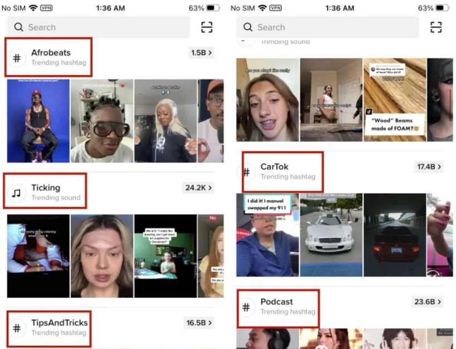The width and height of the screenshot is (456, 349).
Task: Expand CarTok via 17.4B chevron
Action: click(x=429, y=166)
